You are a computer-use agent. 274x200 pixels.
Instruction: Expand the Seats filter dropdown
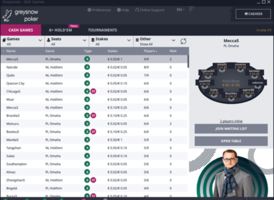[x=67, y=41]
